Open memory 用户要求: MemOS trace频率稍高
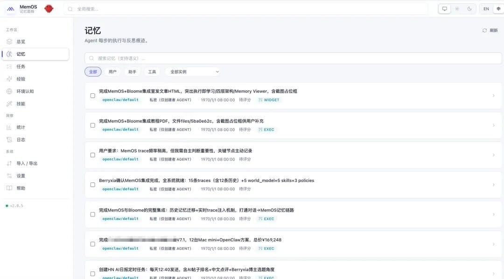504x279 pixels. pyautogui.click(x=175, y=151)
